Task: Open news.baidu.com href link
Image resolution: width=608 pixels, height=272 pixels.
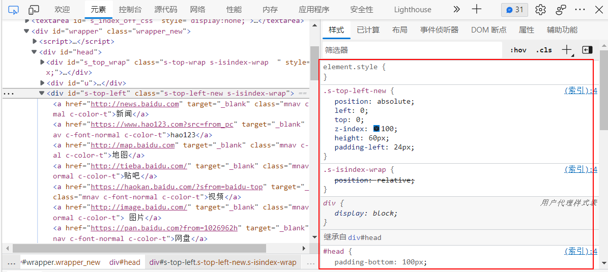Action: click(134, 104)
